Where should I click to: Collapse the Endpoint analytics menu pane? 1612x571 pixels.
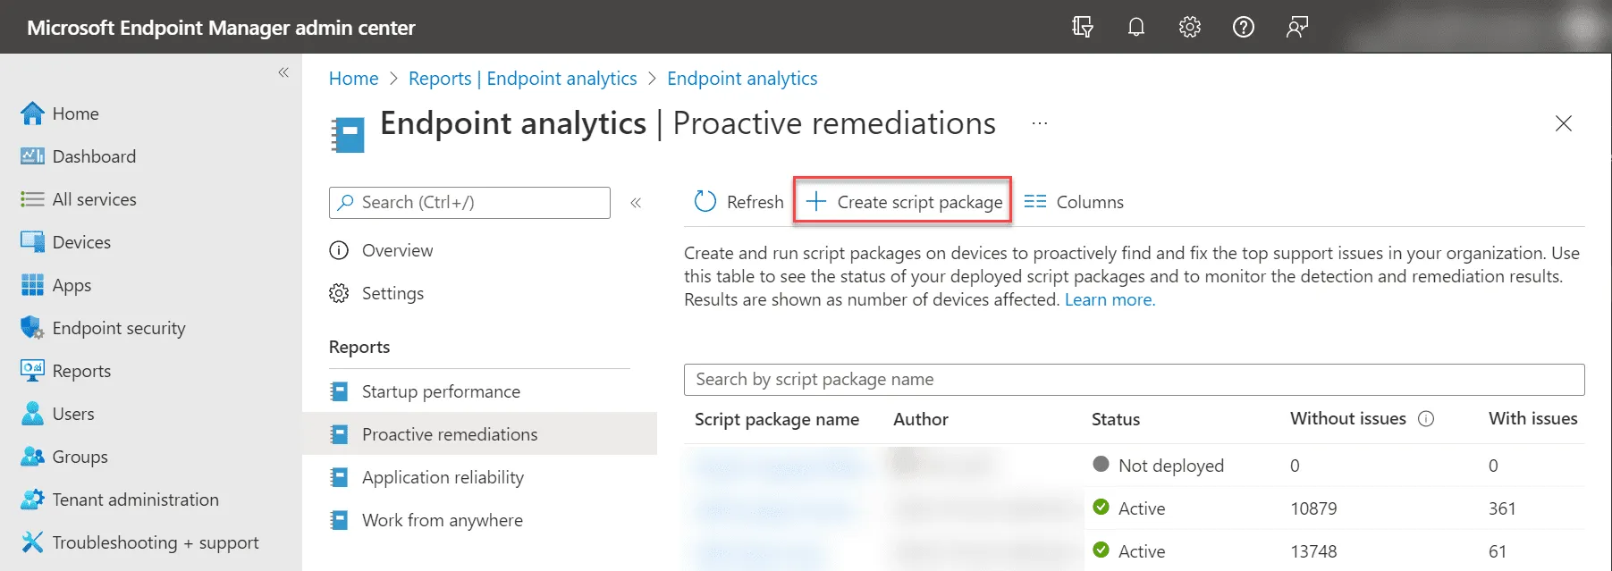(636, 203)
